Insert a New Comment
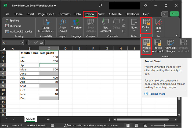 105,25
